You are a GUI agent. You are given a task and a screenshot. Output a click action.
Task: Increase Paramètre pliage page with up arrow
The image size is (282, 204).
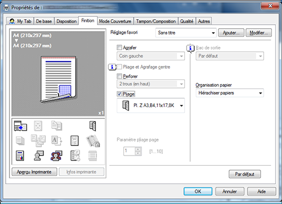138,149
